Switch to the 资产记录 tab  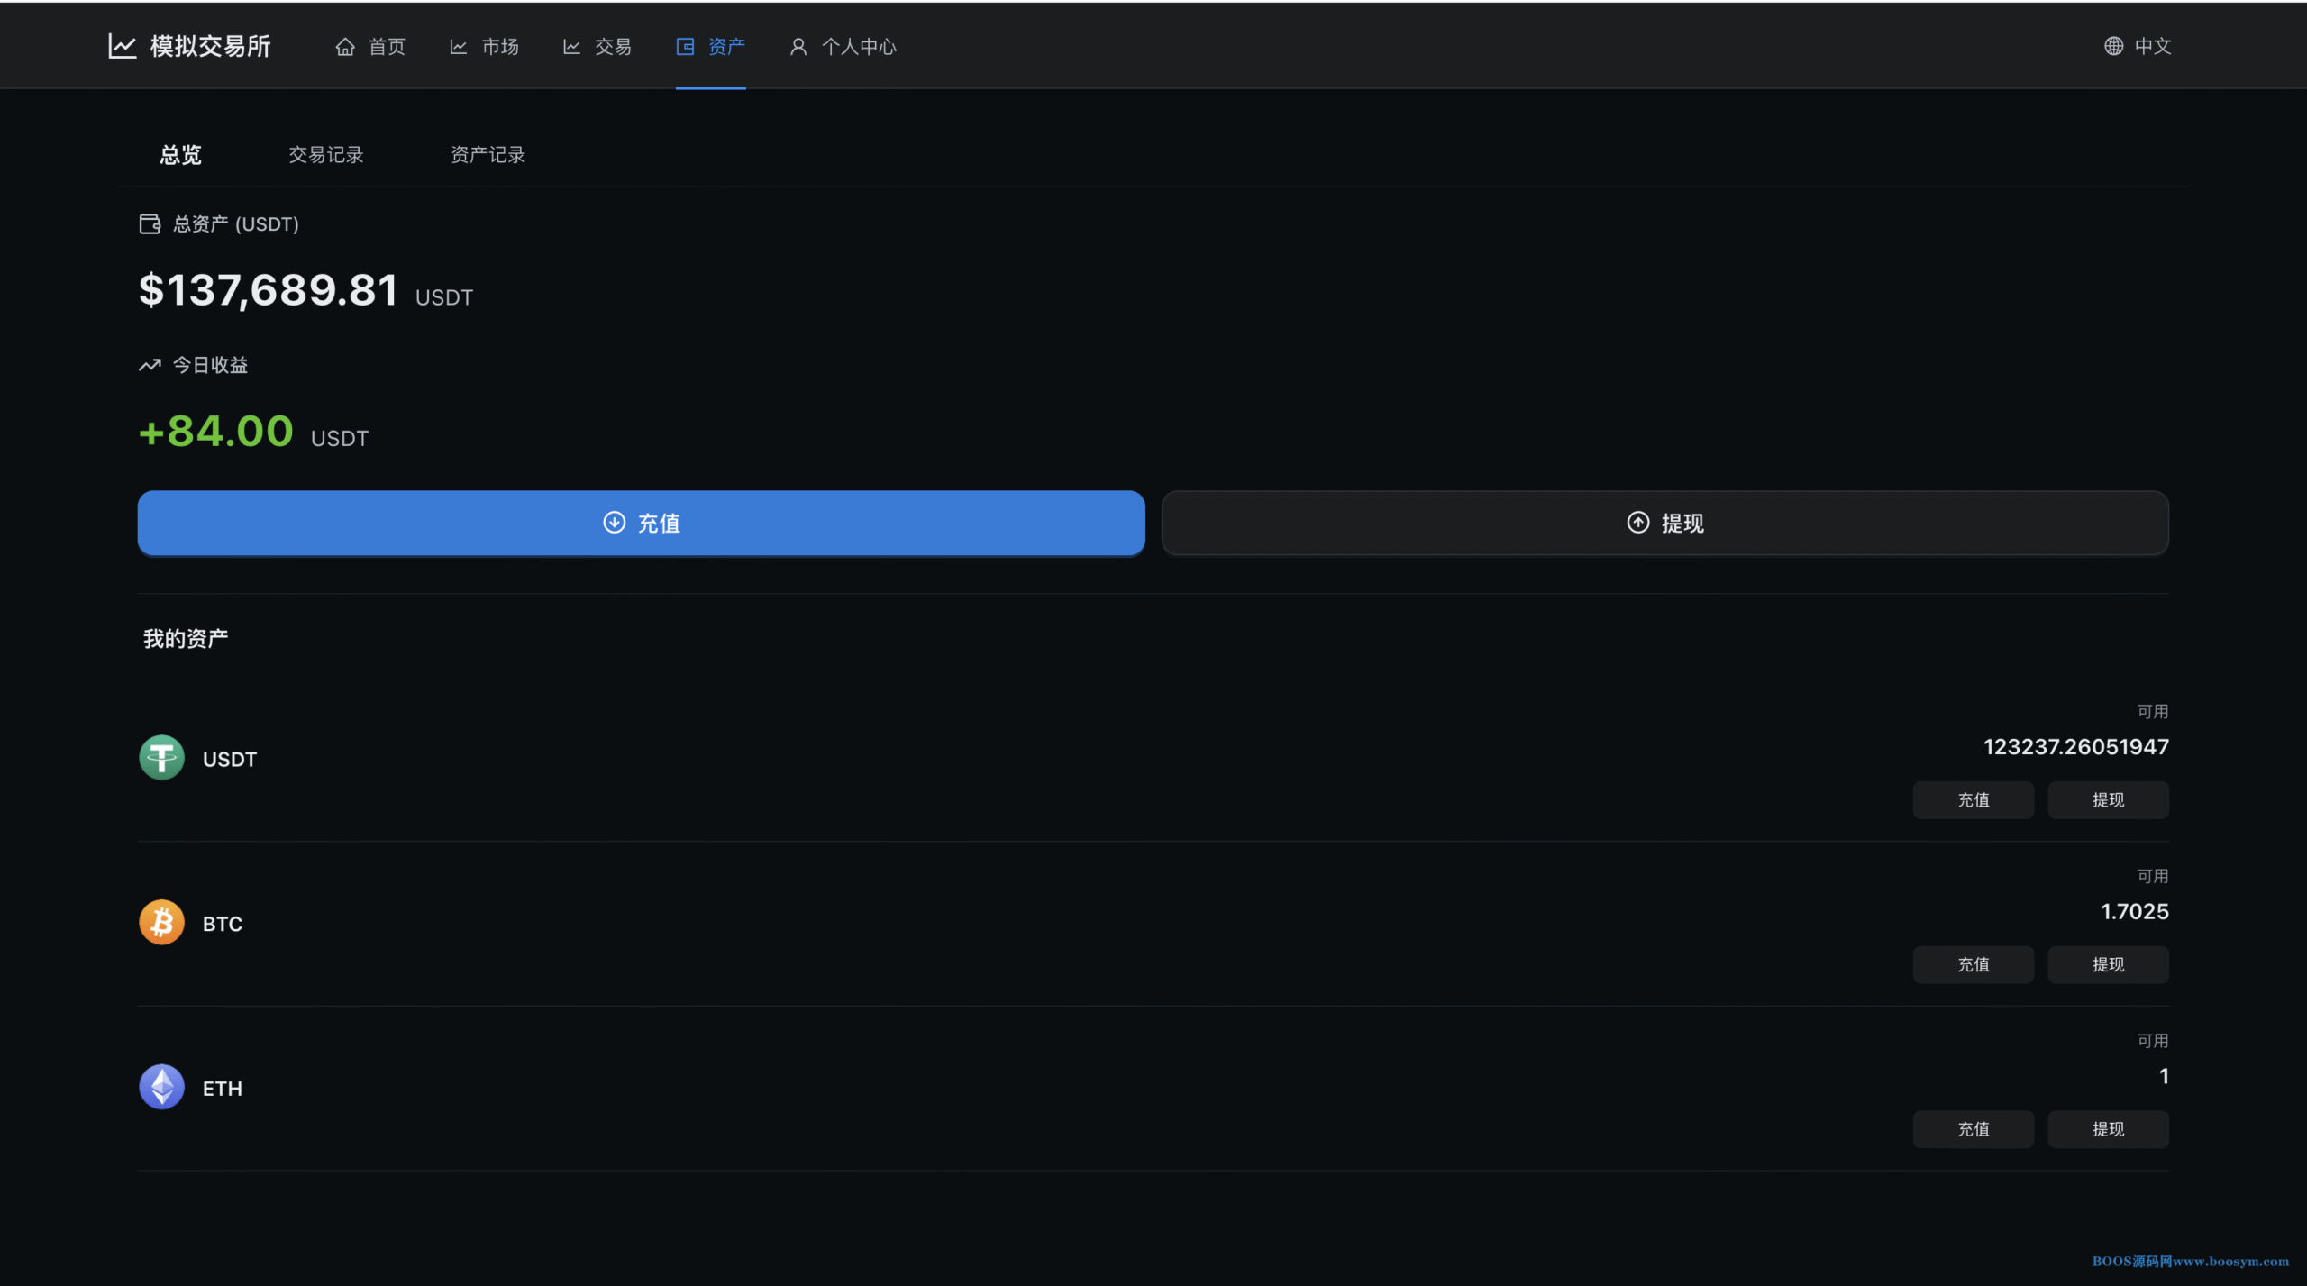pyautogui.click(x=488, y=155)
